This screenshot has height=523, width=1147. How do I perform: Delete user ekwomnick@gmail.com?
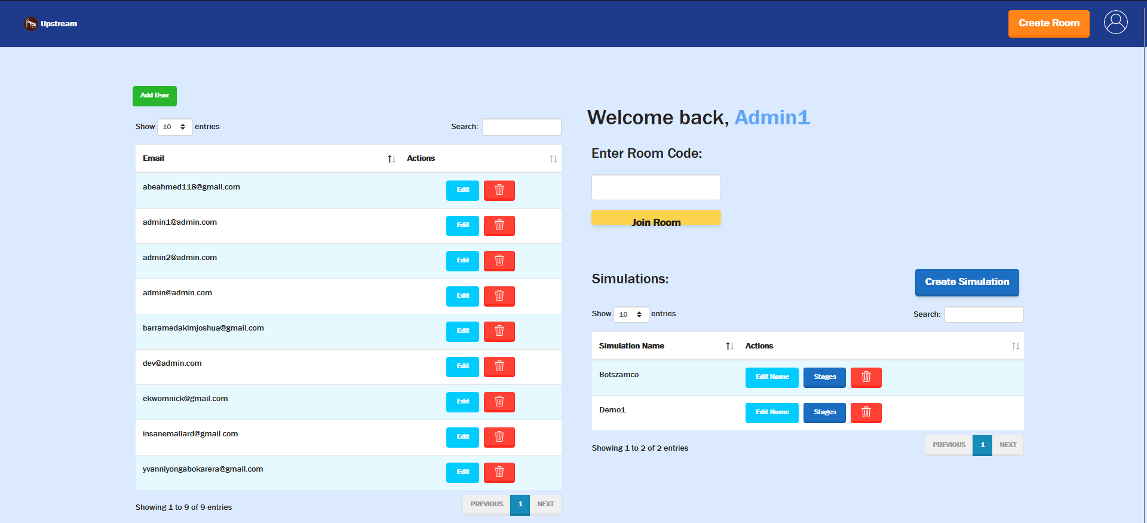tap(499, 402)
